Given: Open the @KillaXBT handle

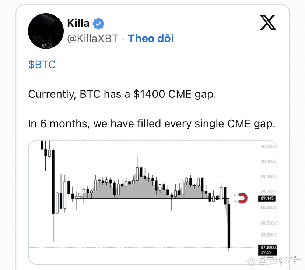Looking at the screenshot, I should coord(92,38).
